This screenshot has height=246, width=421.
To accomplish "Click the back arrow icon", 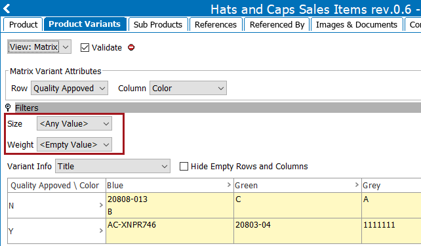I will point(7,9).
